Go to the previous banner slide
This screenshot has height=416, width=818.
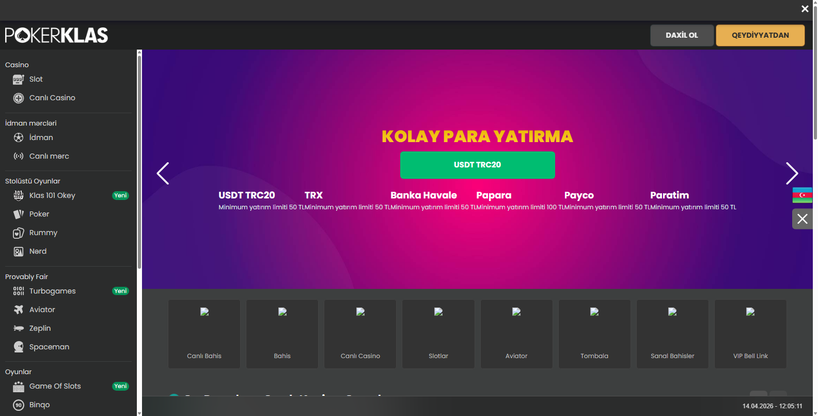tap(163, 173)
